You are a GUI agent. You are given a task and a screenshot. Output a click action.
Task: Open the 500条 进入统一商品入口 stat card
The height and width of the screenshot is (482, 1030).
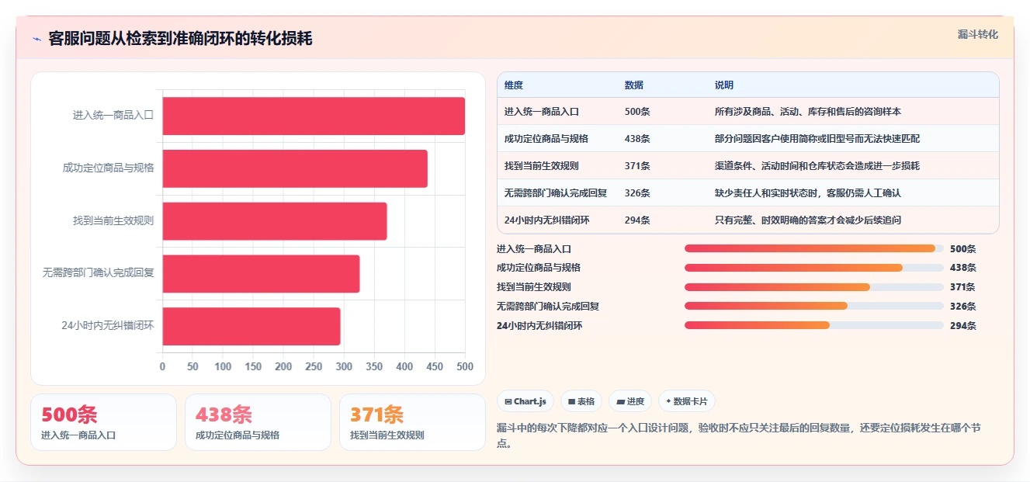tap(103, 422)
